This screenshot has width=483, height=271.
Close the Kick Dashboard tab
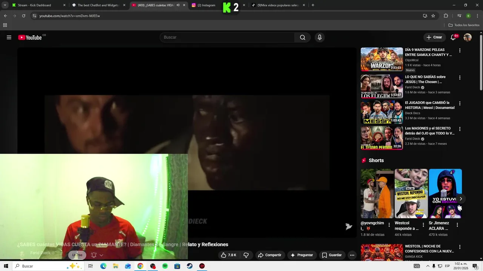click(64, 5)
